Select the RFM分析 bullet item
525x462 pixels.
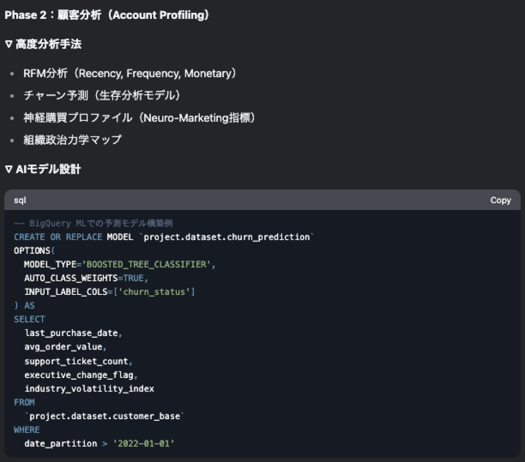[130, 73]
